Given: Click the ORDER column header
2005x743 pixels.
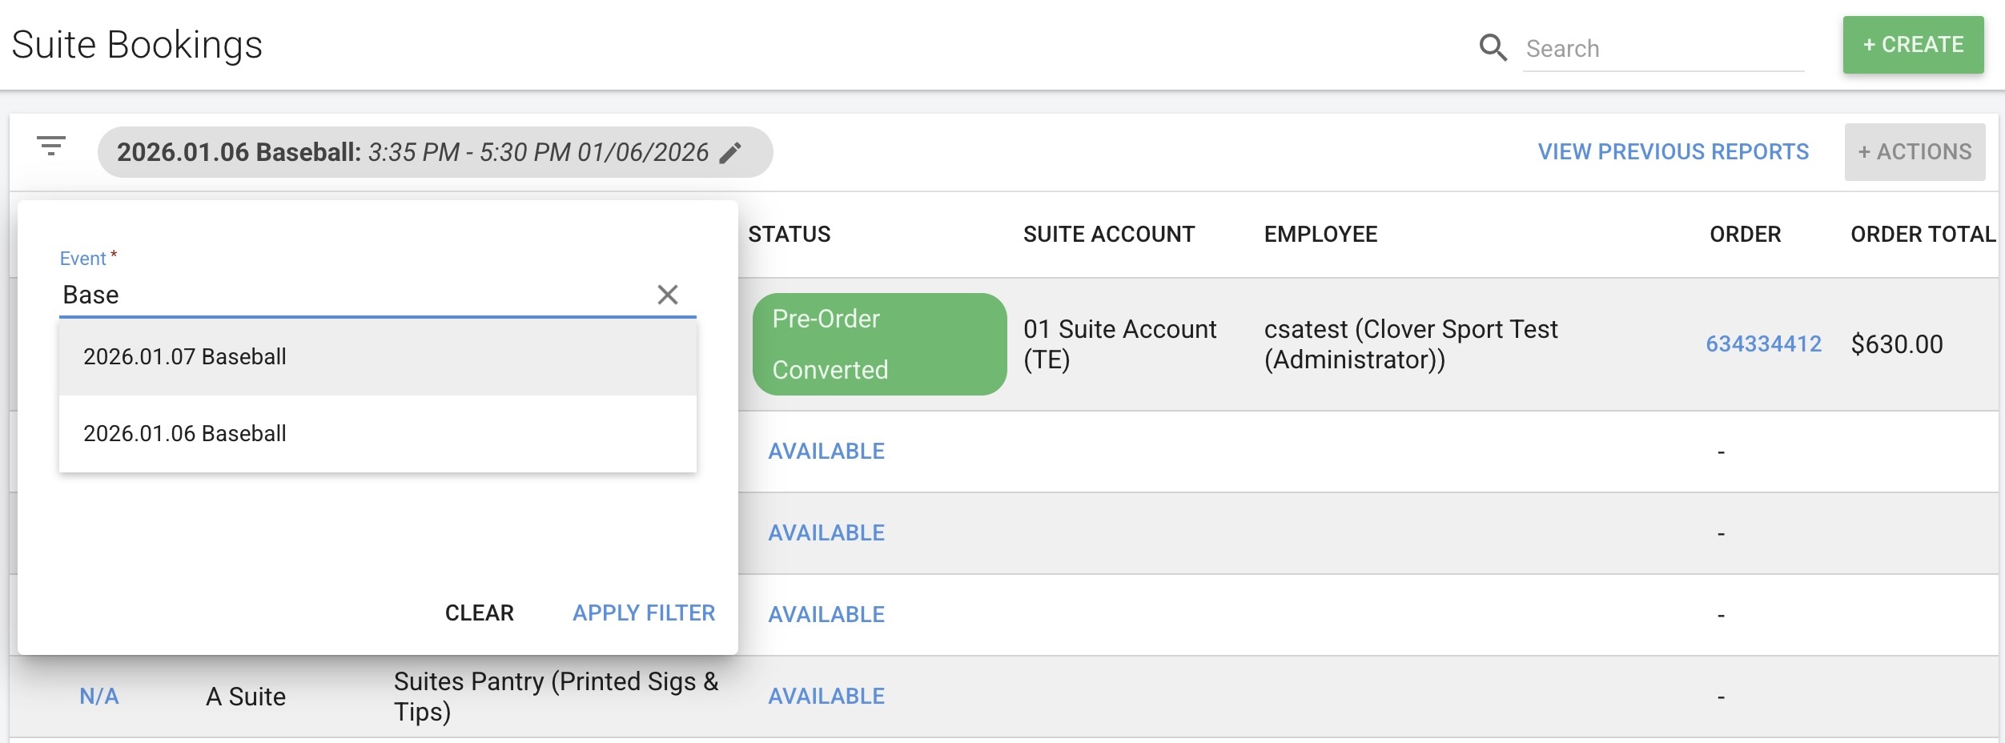Looking at the screenshot, I should point(1746,235).
